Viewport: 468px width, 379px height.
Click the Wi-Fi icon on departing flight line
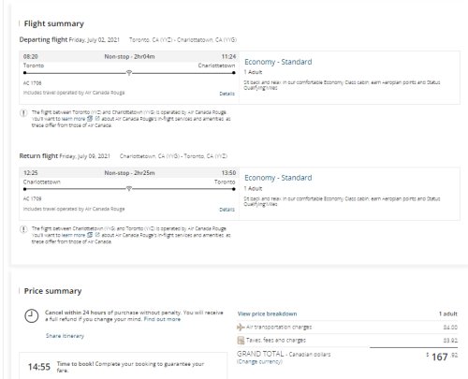(x=129, y=73)
